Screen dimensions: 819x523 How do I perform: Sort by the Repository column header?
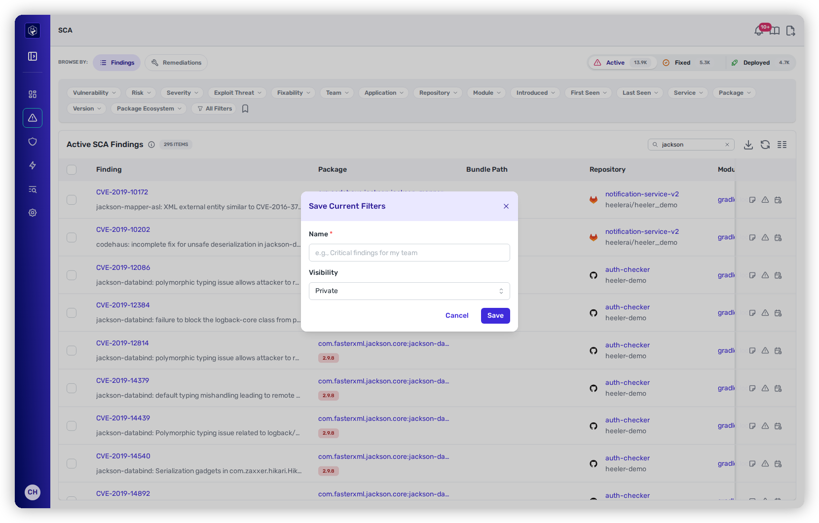[x=607, y=169]
